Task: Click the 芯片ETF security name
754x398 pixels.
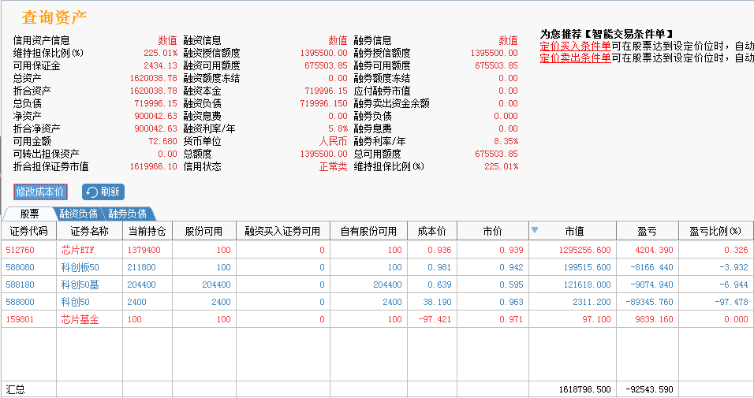Action: click(x=77, y=250)
